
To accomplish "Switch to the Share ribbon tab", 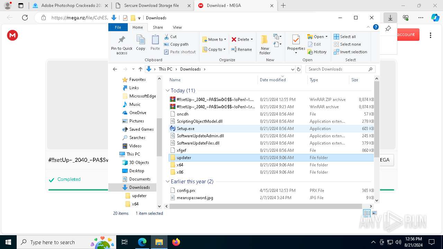I will (158, 27).
